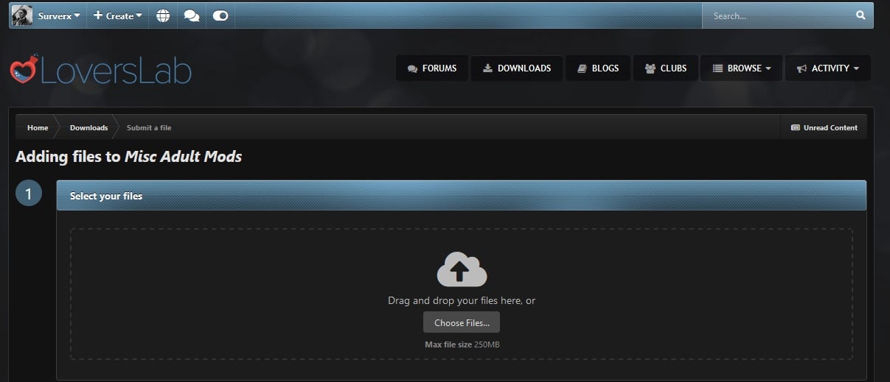The width and height of the screenshot is (890, 382).
Task: Open the Blogs section
Action: 598,68
